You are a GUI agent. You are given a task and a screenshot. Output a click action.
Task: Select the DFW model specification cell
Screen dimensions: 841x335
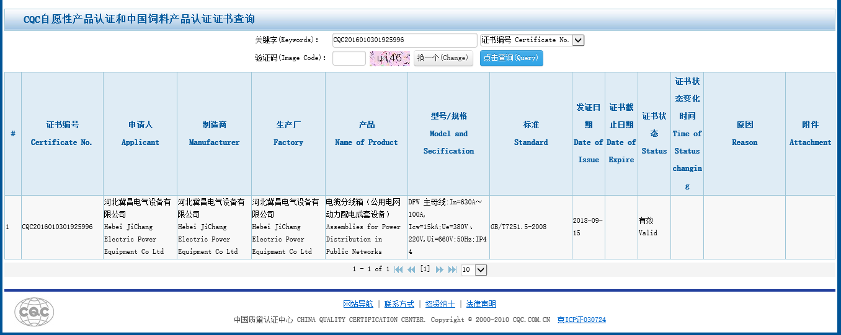[448, 227]
